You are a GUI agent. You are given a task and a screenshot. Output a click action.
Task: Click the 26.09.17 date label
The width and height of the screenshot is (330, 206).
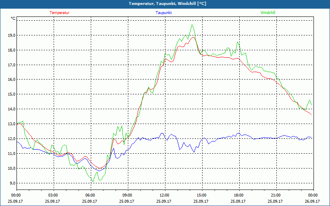click(313, 201)
